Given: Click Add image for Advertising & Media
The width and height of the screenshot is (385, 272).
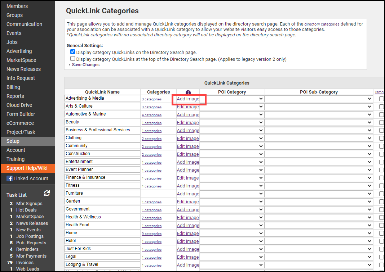Looking at the screenshot, I should (x=188, y=99).
